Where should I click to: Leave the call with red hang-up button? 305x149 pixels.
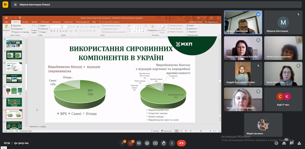point(181,143)
